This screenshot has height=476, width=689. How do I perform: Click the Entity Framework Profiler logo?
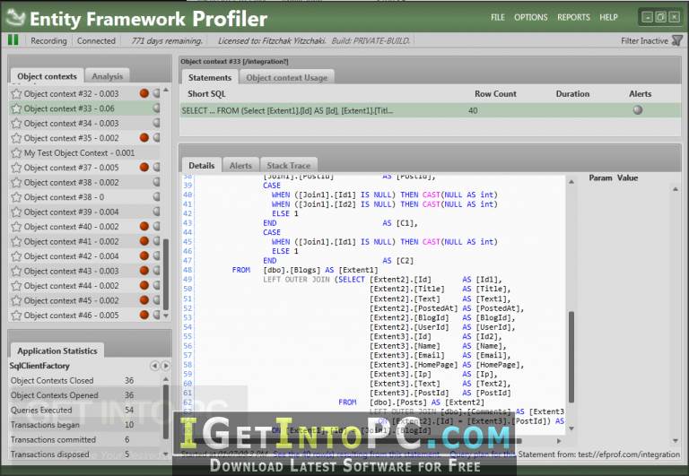[x=15, y=18]
